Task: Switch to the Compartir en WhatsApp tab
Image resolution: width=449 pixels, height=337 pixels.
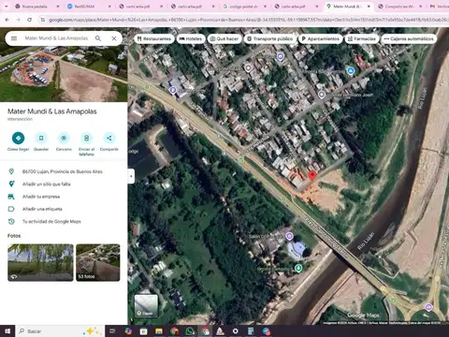Action: pyautogui.click(x=399, y=7)
